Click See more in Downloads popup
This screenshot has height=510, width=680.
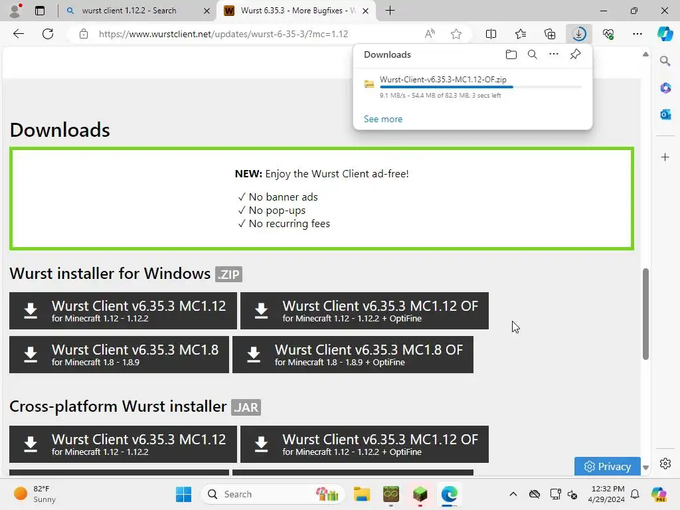(x=383, y=119)
